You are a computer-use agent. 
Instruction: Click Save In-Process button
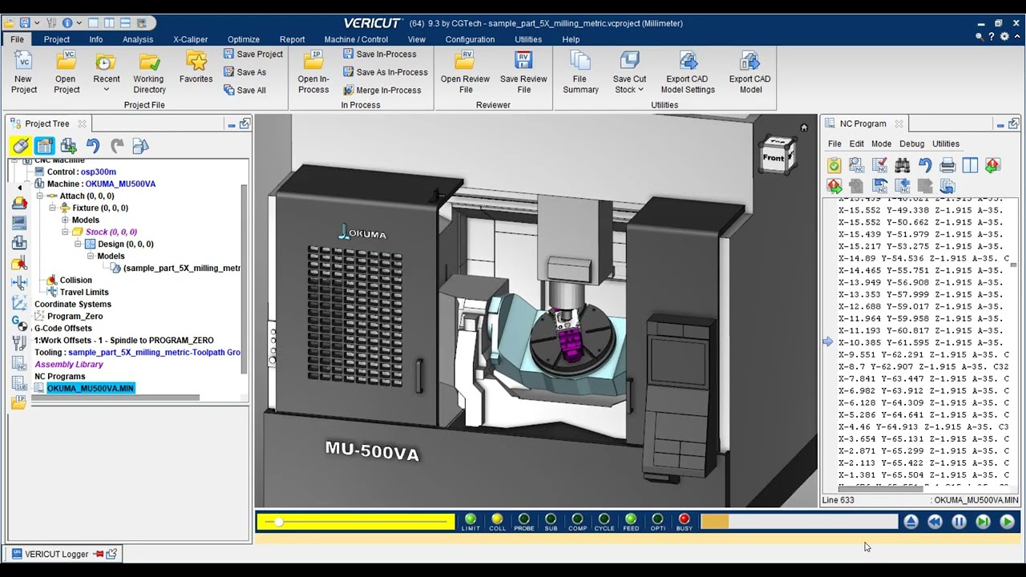point(380,54)
